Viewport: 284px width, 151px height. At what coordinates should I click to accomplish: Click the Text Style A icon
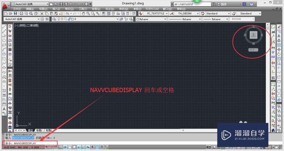coord(141,13)
